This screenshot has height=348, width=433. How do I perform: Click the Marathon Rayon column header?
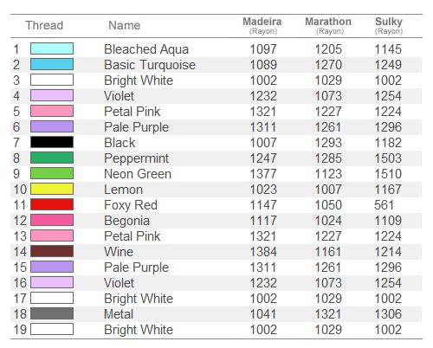tap(328, 26)
